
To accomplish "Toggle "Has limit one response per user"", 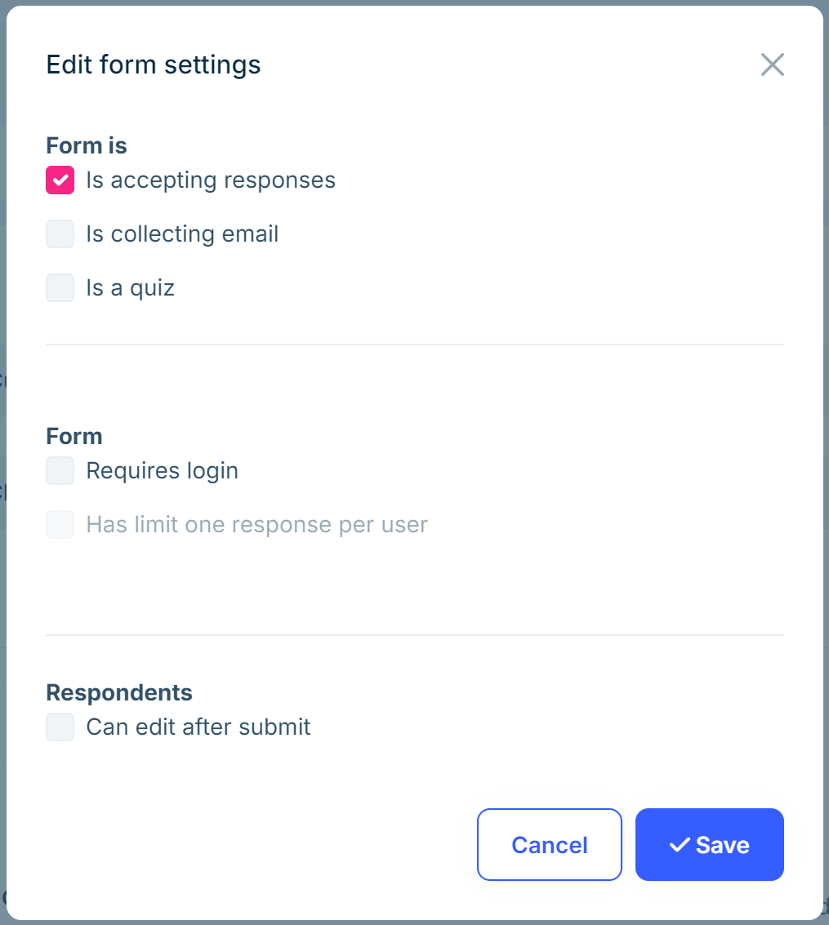I will coord(60,524).
